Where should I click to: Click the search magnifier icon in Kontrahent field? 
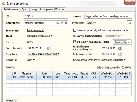57,23
